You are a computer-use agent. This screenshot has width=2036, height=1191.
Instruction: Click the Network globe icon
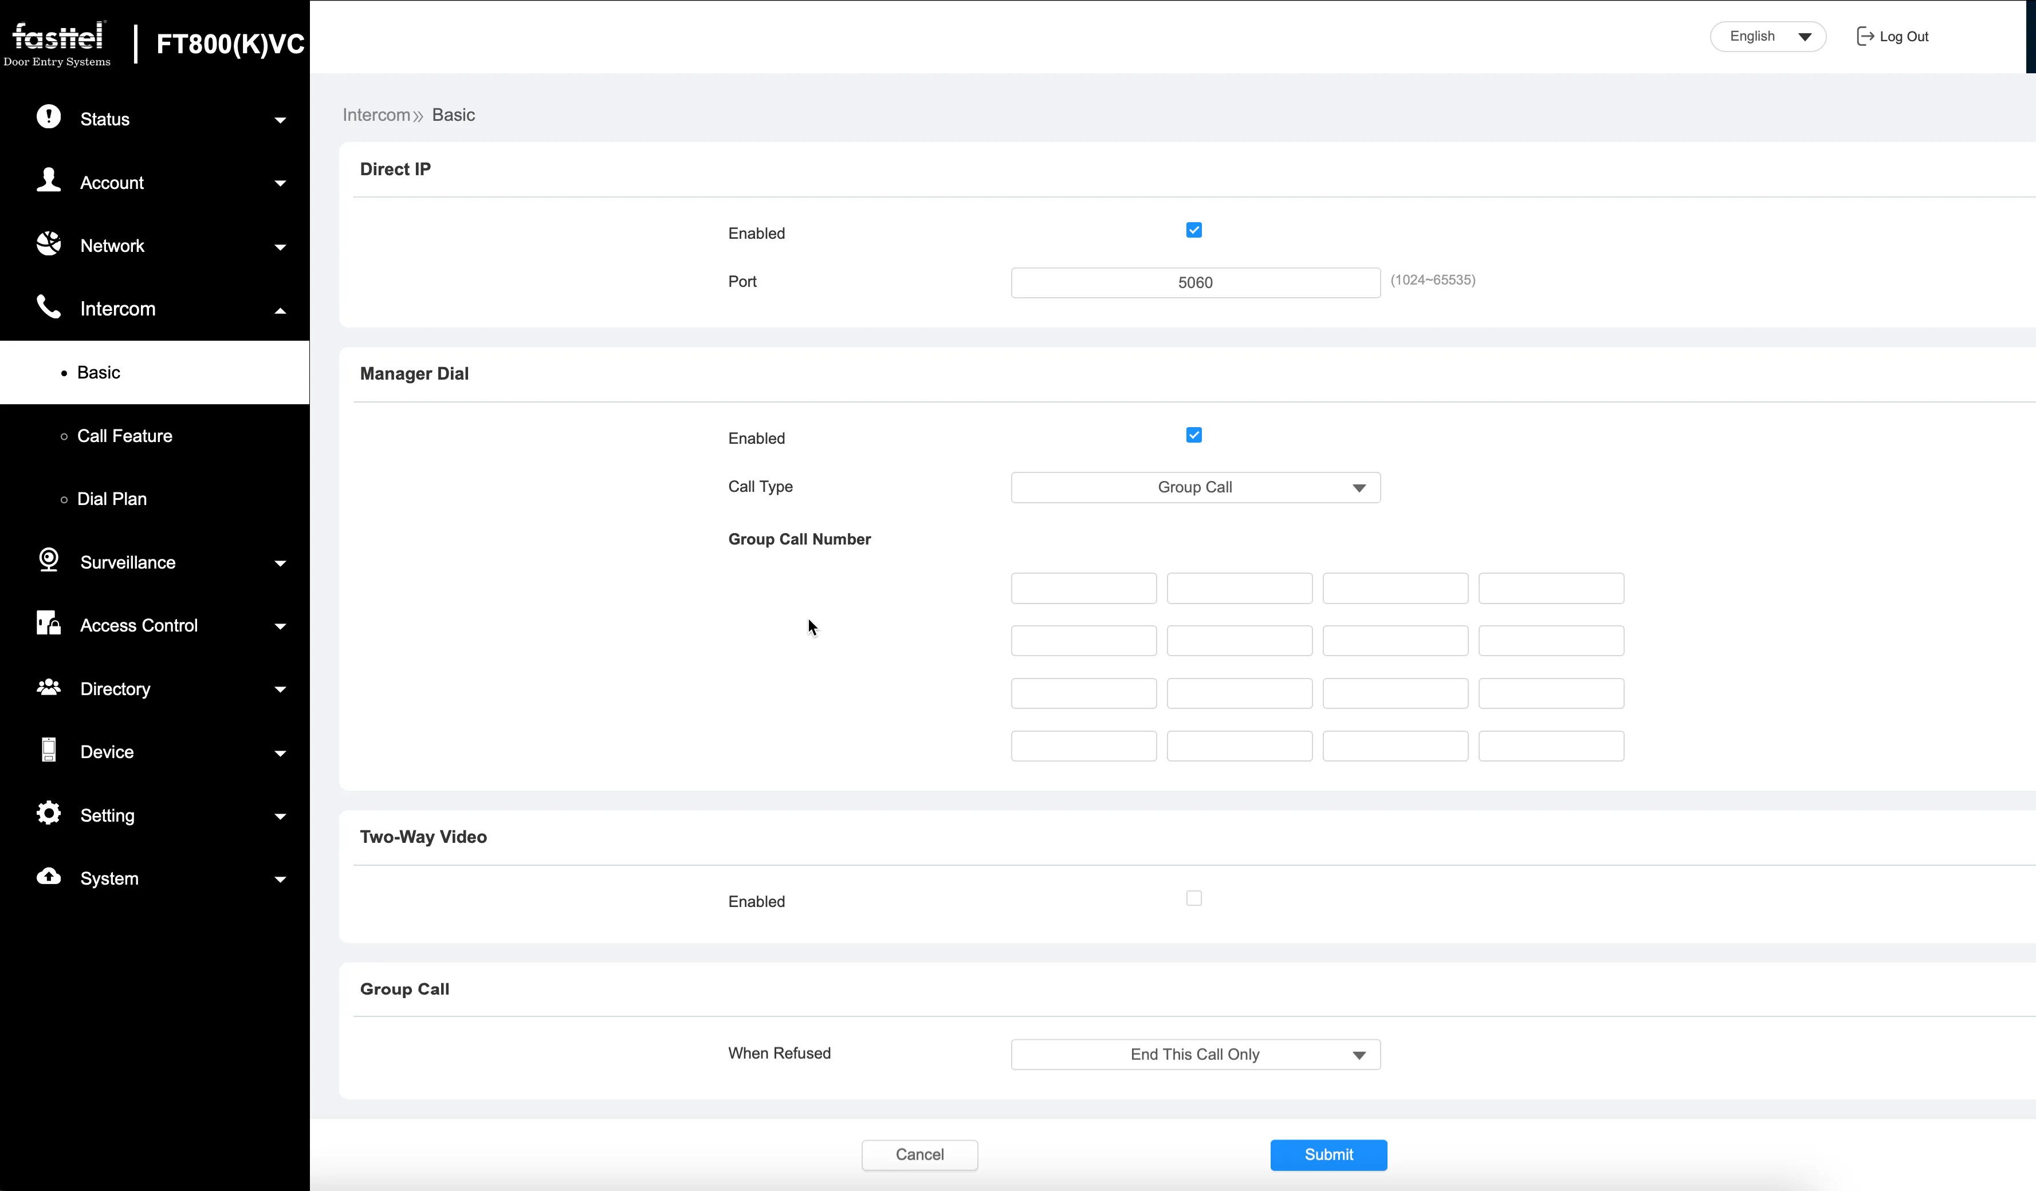(49, 243)
